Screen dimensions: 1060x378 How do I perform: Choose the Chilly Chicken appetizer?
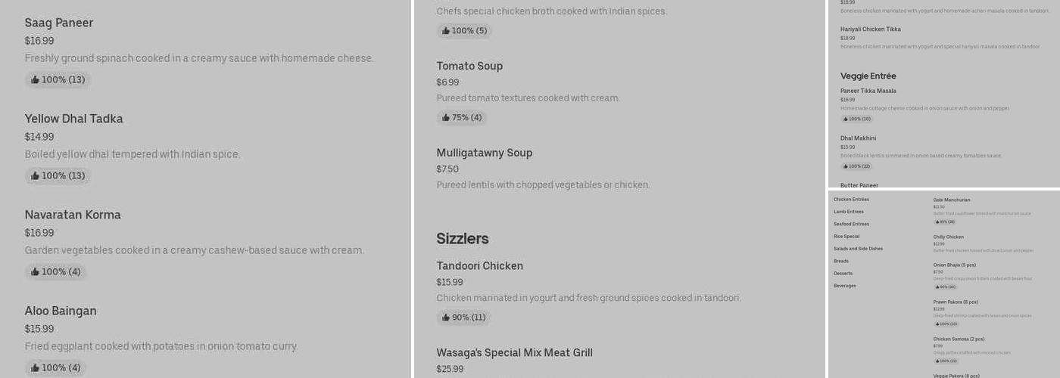[948, 237]
